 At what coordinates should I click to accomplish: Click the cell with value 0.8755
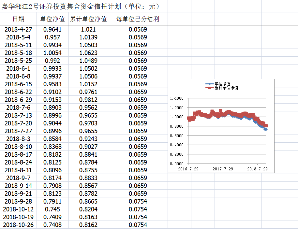coord(88,170)
